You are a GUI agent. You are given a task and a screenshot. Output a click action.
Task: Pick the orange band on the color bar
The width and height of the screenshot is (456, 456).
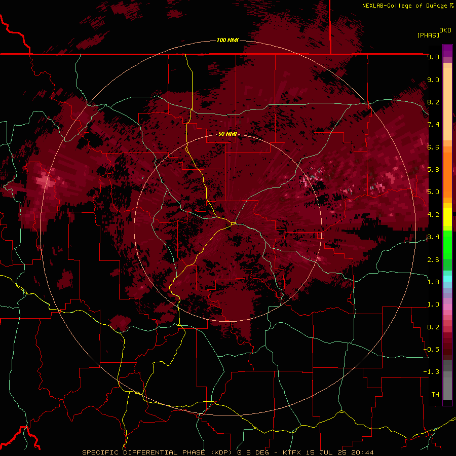(x=447, y=174)
